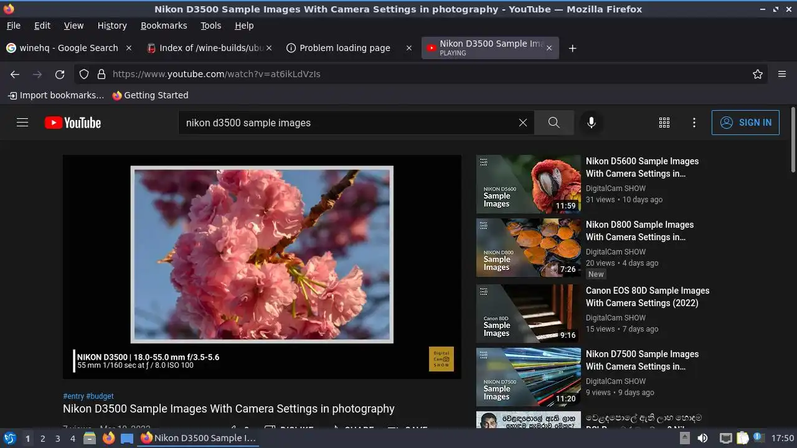Open the Tools menu
797x448 pixels.
[211, 26]
